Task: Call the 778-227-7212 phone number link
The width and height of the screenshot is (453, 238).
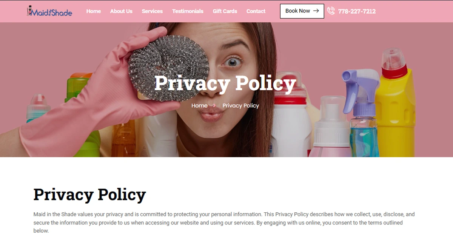Action: [357, 11]
